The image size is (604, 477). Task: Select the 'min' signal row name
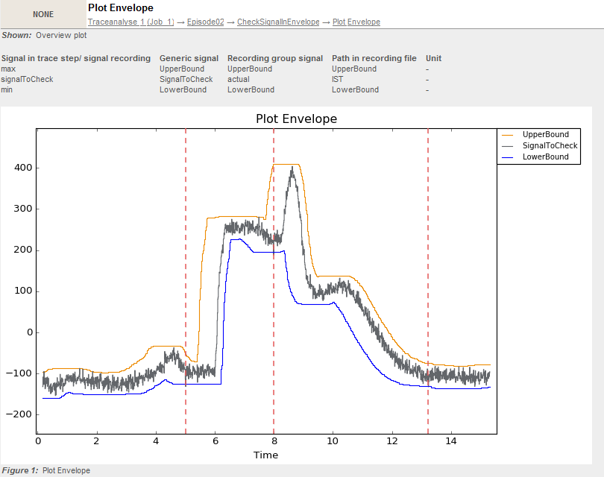7,89
